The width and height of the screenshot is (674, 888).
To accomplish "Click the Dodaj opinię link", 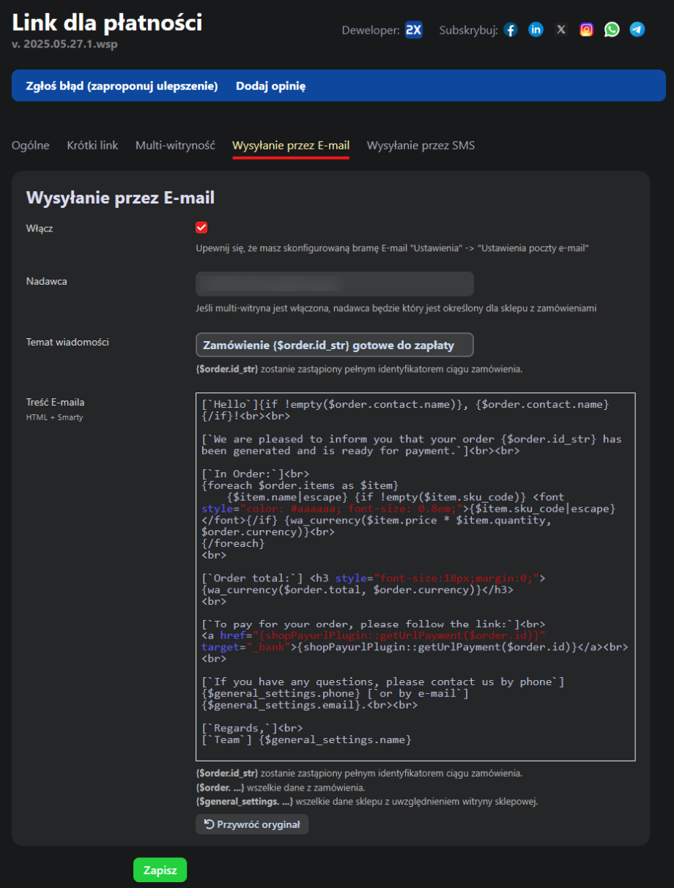I will [270, 86].
